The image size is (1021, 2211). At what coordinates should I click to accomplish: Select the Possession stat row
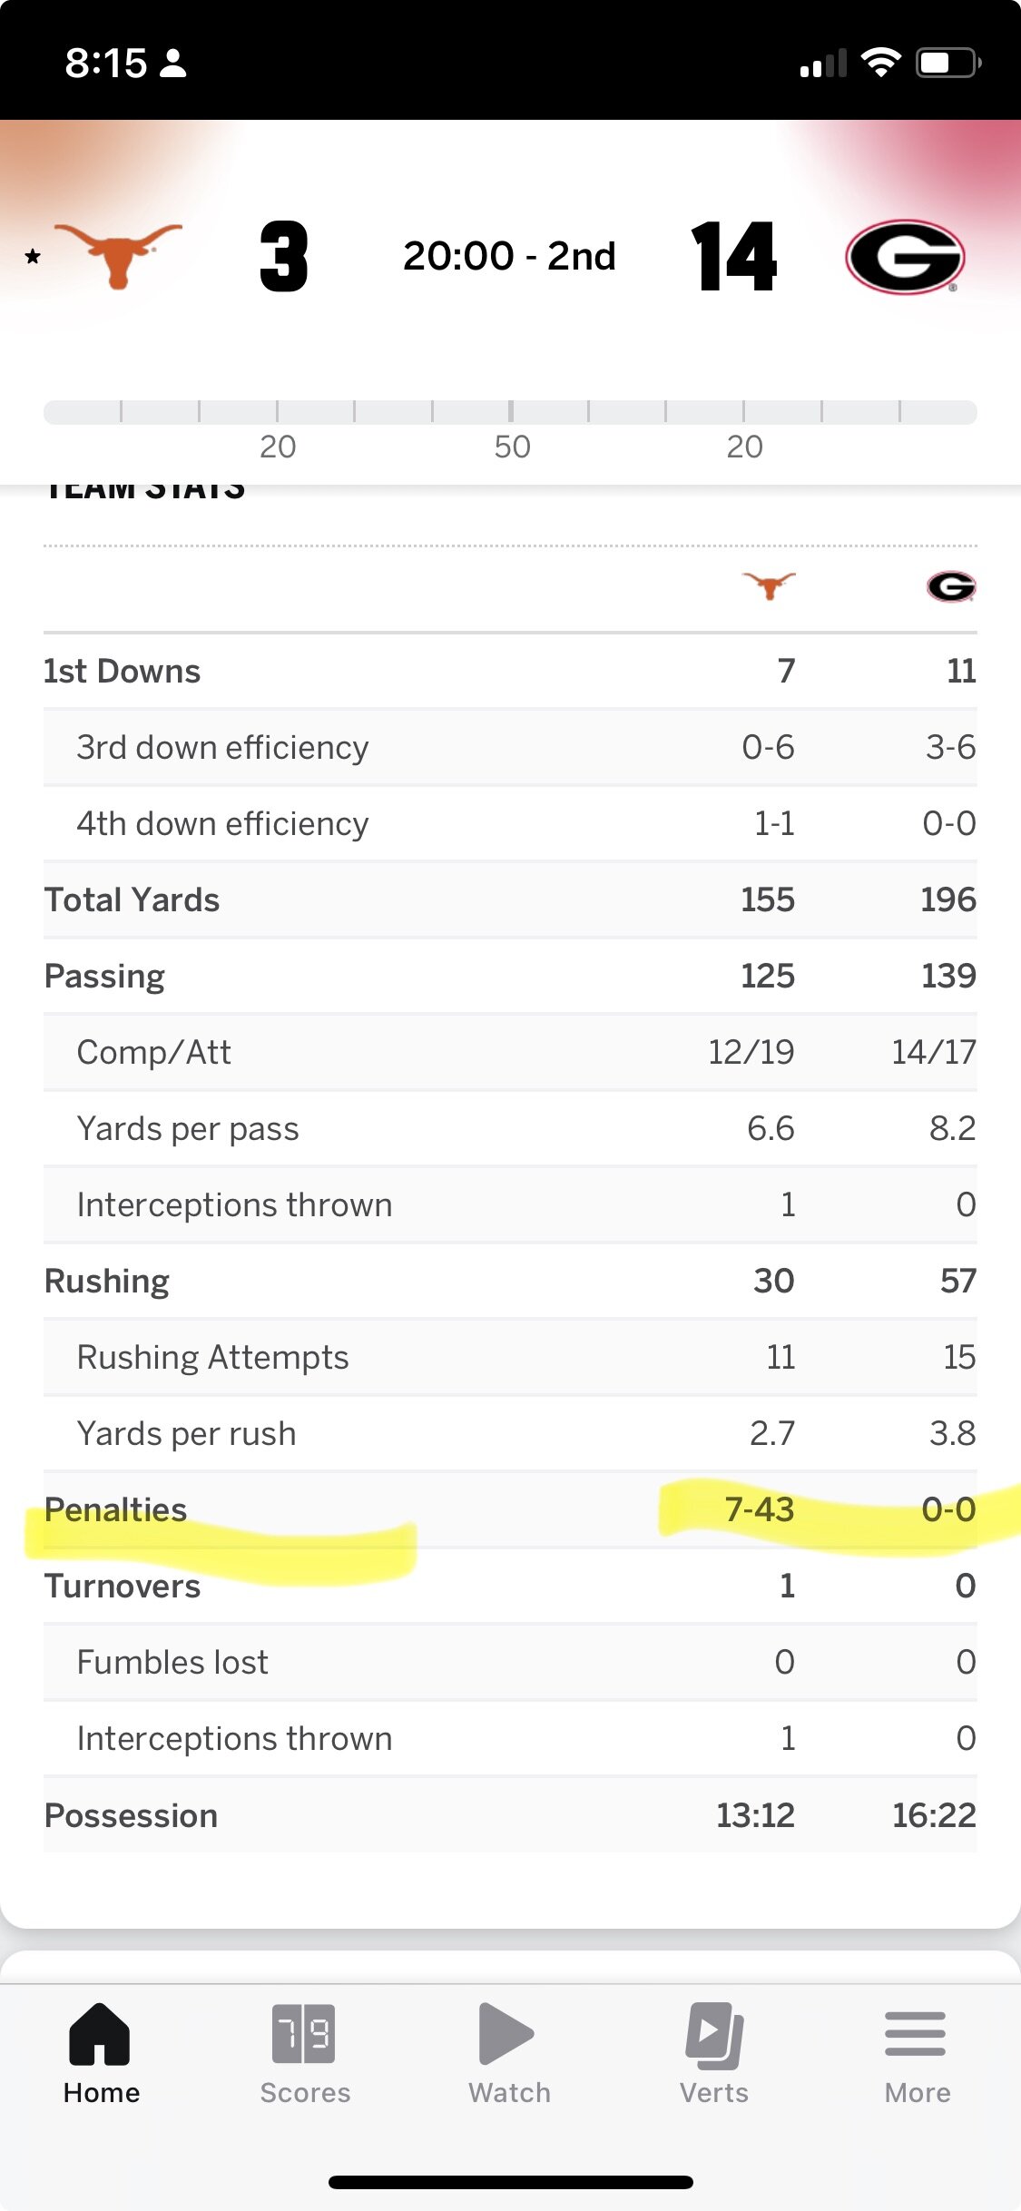click(510, 1814)
